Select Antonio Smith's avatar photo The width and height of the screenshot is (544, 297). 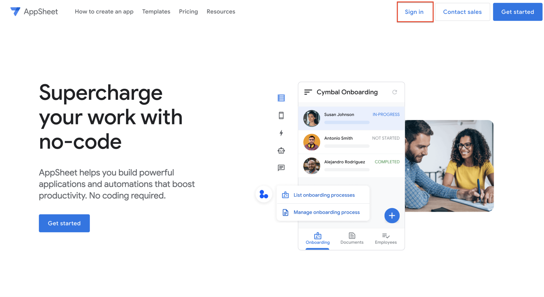pos(311,142)
